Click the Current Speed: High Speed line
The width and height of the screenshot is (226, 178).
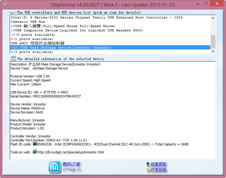click(30, 80)
